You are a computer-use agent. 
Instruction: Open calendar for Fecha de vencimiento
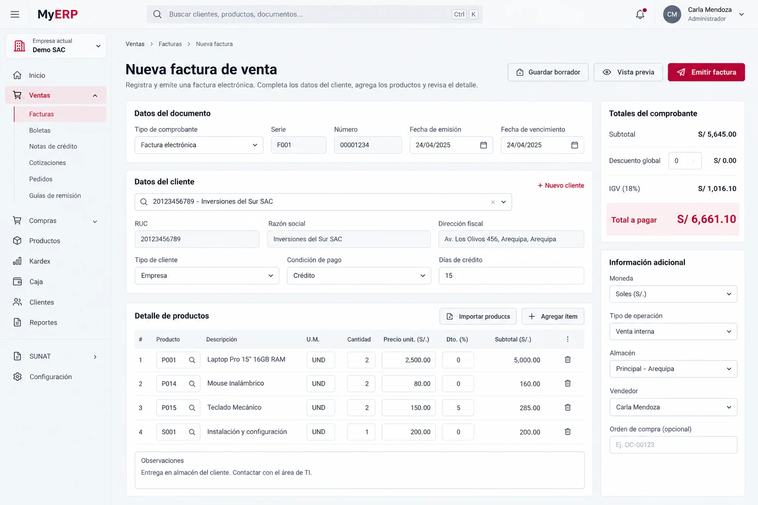(574, 145)
